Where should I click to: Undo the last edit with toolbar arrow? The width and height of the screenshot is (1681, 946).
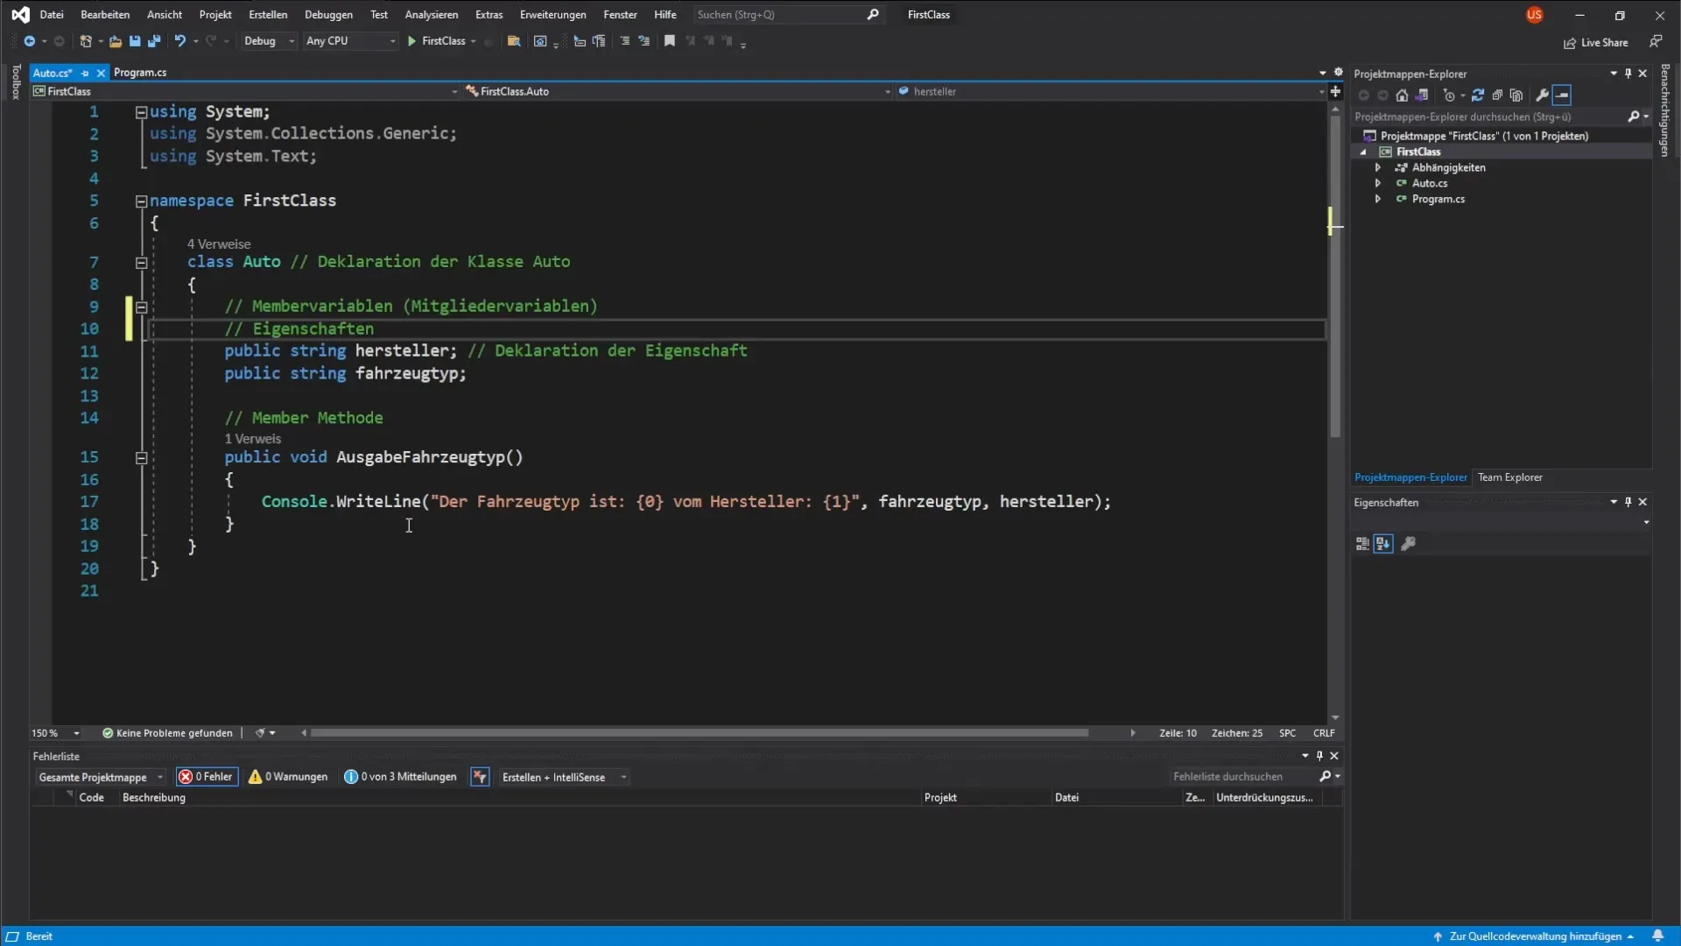(x=180, y=41)
